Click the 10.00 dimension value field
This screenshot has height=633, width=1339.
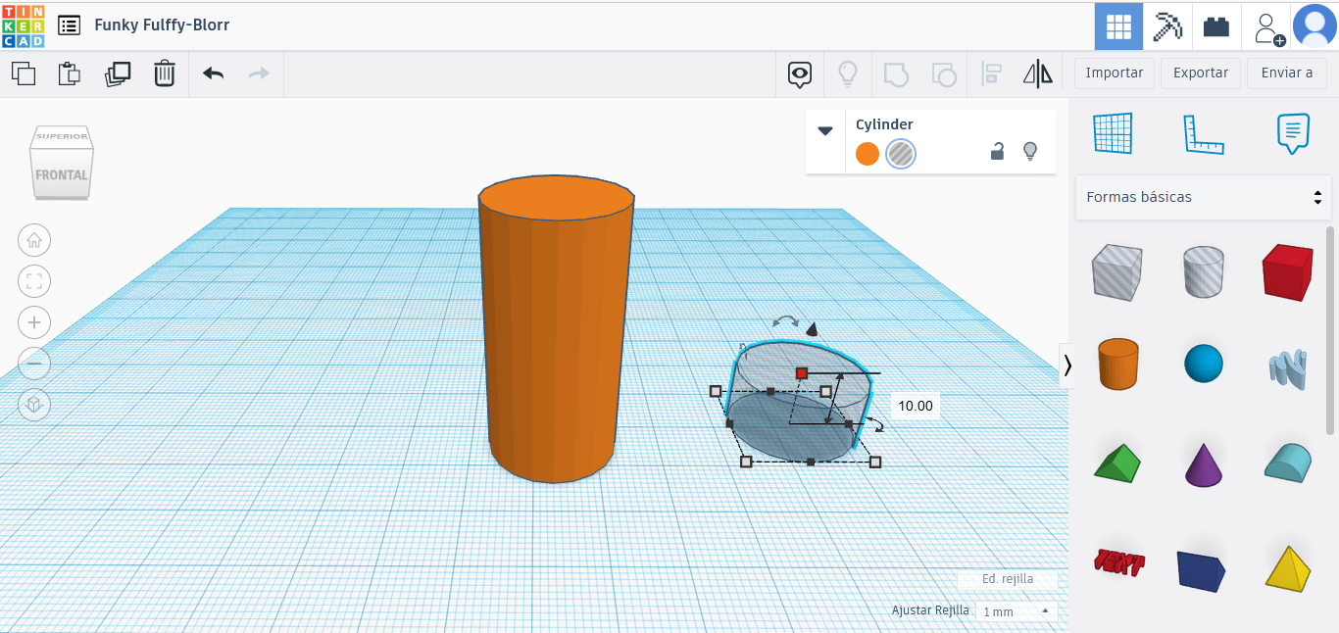pos(916,406)
